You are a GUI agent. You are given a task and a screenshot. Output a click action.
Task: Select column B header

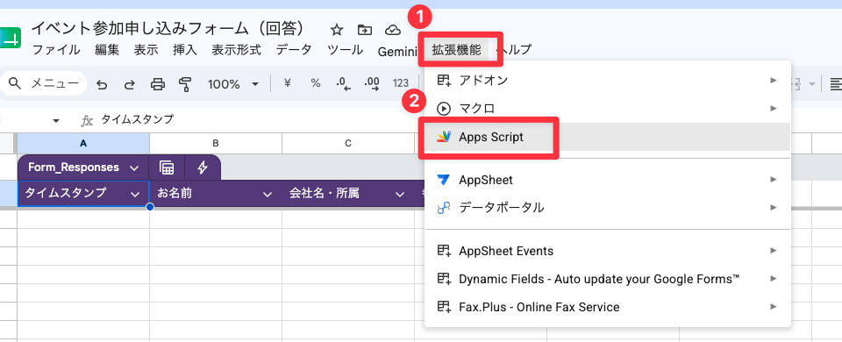coord(216,143)
